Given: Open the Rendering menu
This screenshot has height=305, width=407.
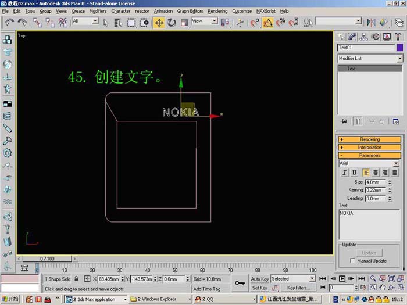Looking at the screenshot, I should (x=217, y=11).
